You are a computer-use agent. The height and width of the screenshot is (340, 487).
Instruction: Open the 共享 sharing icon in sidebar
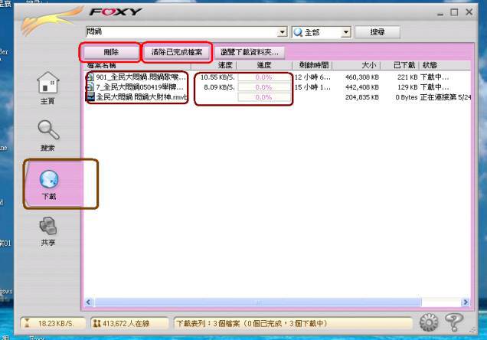point(47,226)
